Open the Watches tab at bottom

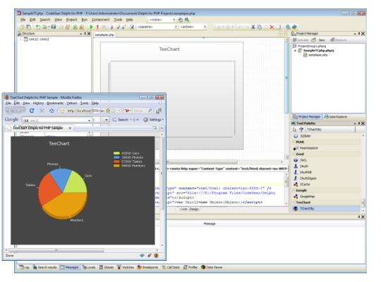126,267
